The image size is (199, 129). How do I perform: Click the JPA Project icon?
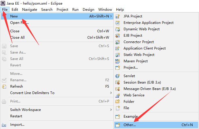point(117,16)
